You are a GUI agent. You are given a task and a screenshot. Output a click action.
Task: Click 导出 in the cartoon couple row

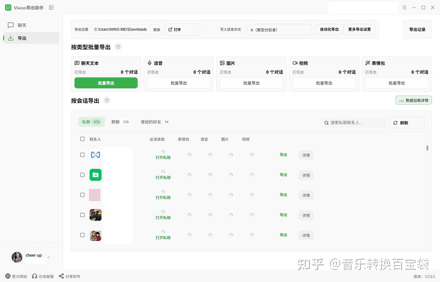[283, 235]
